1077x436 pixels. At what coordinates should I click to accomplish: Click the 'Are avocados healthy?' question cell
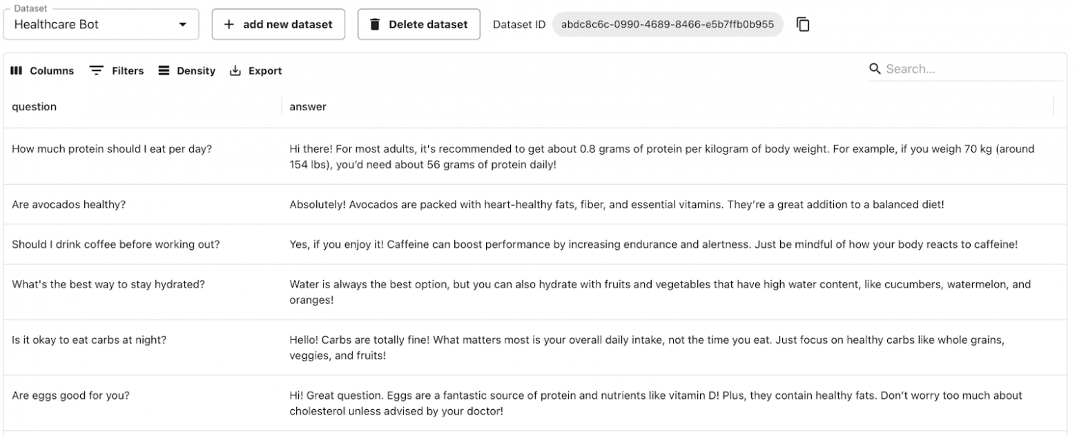(69, 205)
